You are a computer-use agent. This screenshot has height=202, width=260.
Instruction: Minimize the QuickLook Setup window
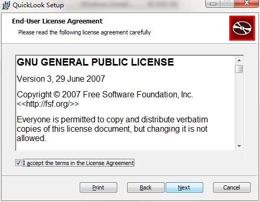[213, 3]
